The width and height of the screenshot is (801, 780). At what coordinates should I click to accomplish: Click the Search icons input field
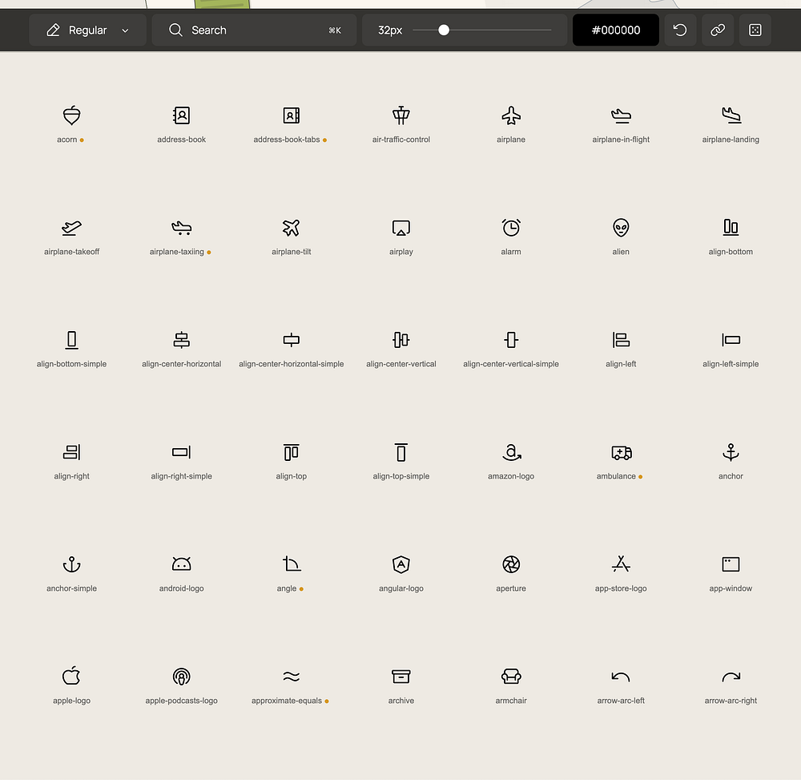[254, 30]
